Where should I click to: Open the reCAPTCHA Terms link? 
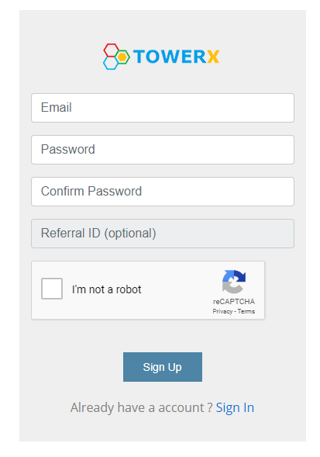[246, 311]
